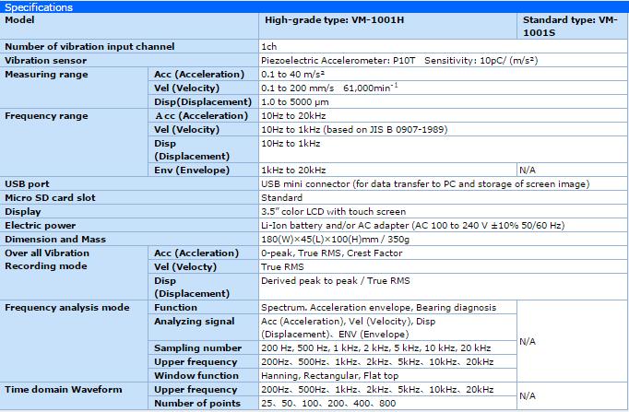Image resolution: width=629 pixels, height=412 pixels.
Task: Select the Micro SD card slot label
Action: click(50, 197)
